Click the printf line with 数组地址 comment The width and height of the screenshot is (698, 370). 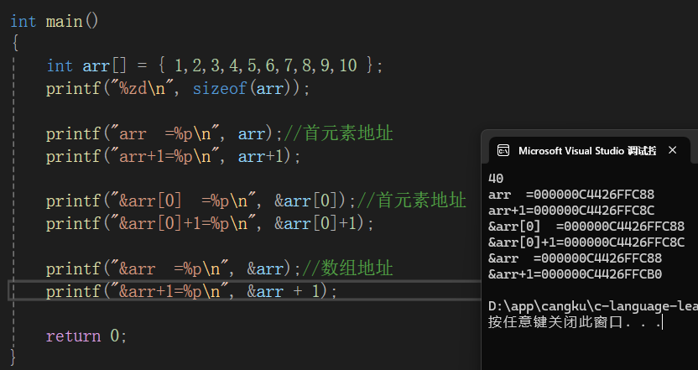[220, 268]
